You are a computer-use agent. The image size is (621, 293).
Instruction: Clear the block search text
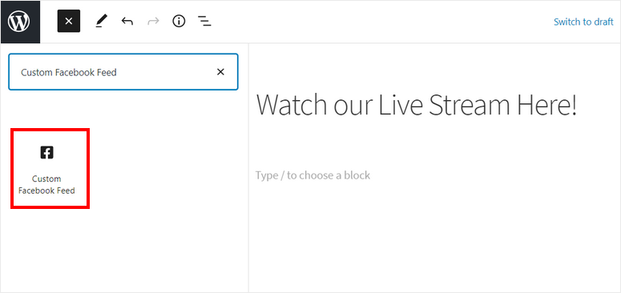pos(220,72)
